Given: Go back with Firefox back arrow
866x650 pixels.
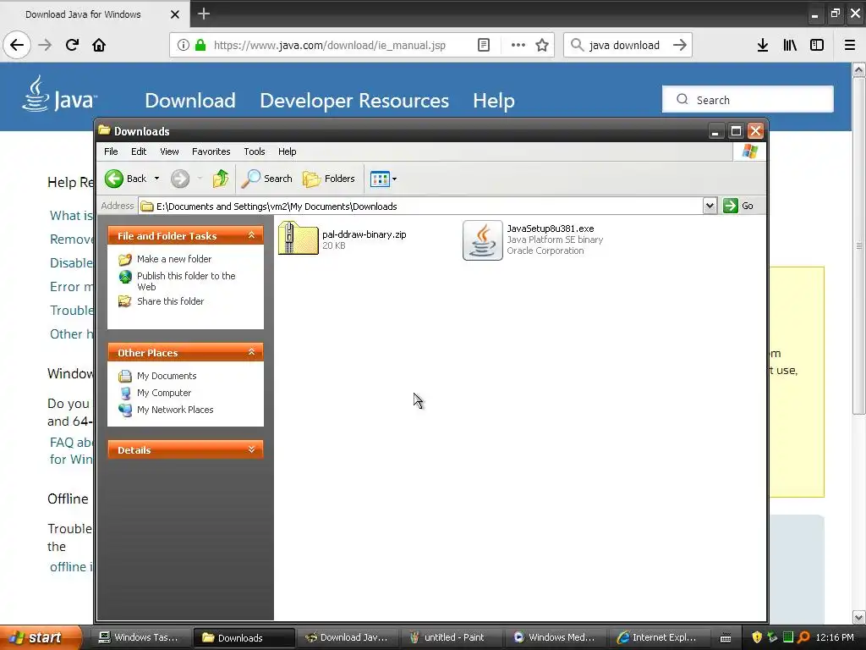Looking at the screenshot, I should [17, 45].
